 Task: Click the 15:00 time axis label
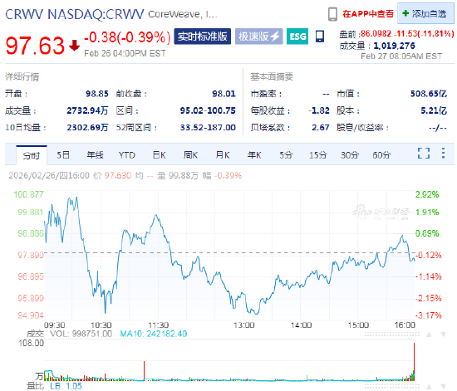click(358, 325)
